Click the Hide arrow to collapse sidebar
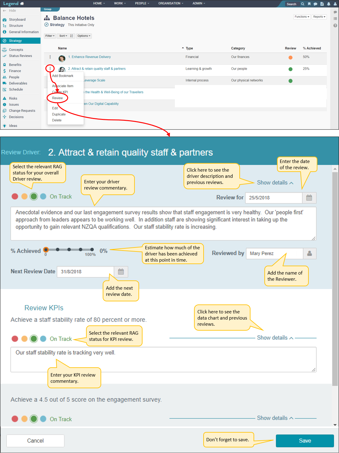 point(4,11)
